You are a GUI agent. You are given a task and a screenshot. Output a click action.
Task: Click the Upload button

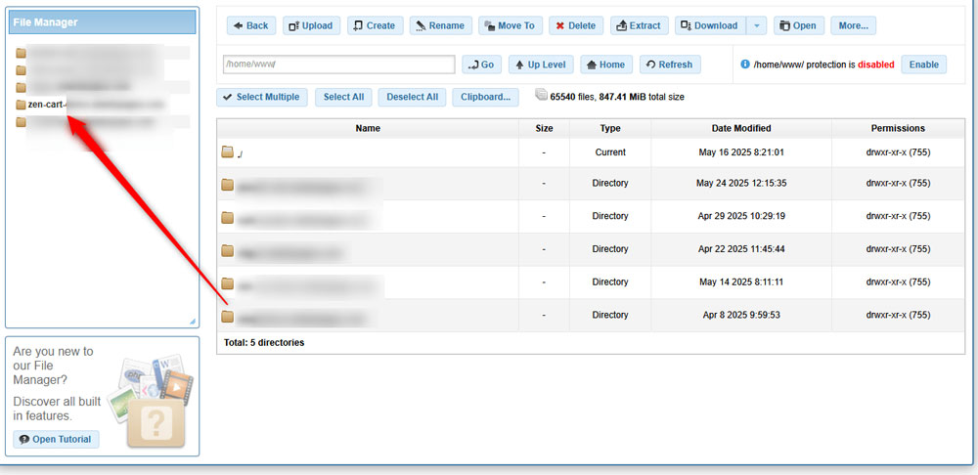(x=312, y=25)
